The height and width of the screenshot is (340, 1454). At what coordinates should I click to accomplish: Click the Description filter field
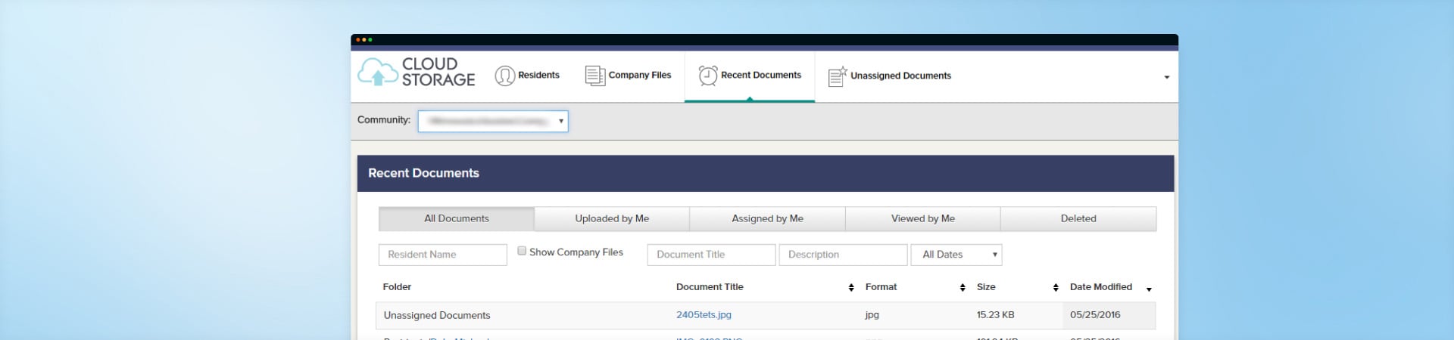coord(843,255)
